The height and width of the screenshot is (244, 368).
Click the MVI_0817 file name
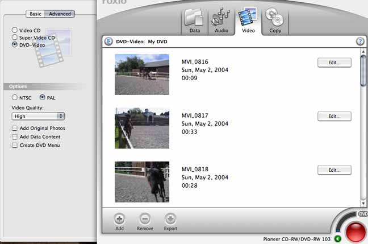[x=195, y=115]
